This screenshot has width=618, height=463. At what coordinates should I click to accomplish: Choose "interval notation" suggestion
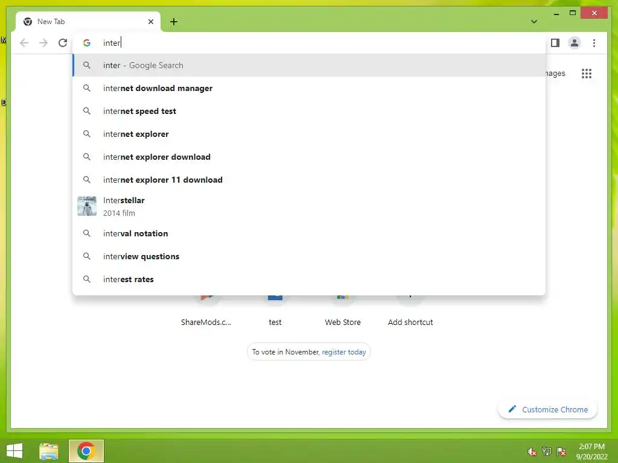coord(309,233)
